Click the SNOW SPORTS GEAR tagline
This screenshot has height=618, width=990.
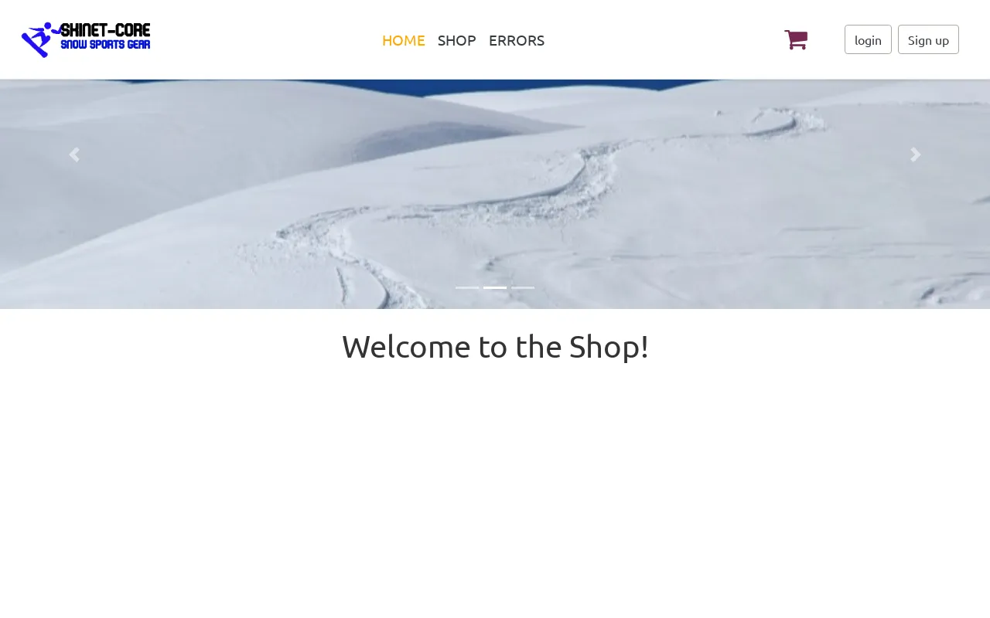[106, 45]
